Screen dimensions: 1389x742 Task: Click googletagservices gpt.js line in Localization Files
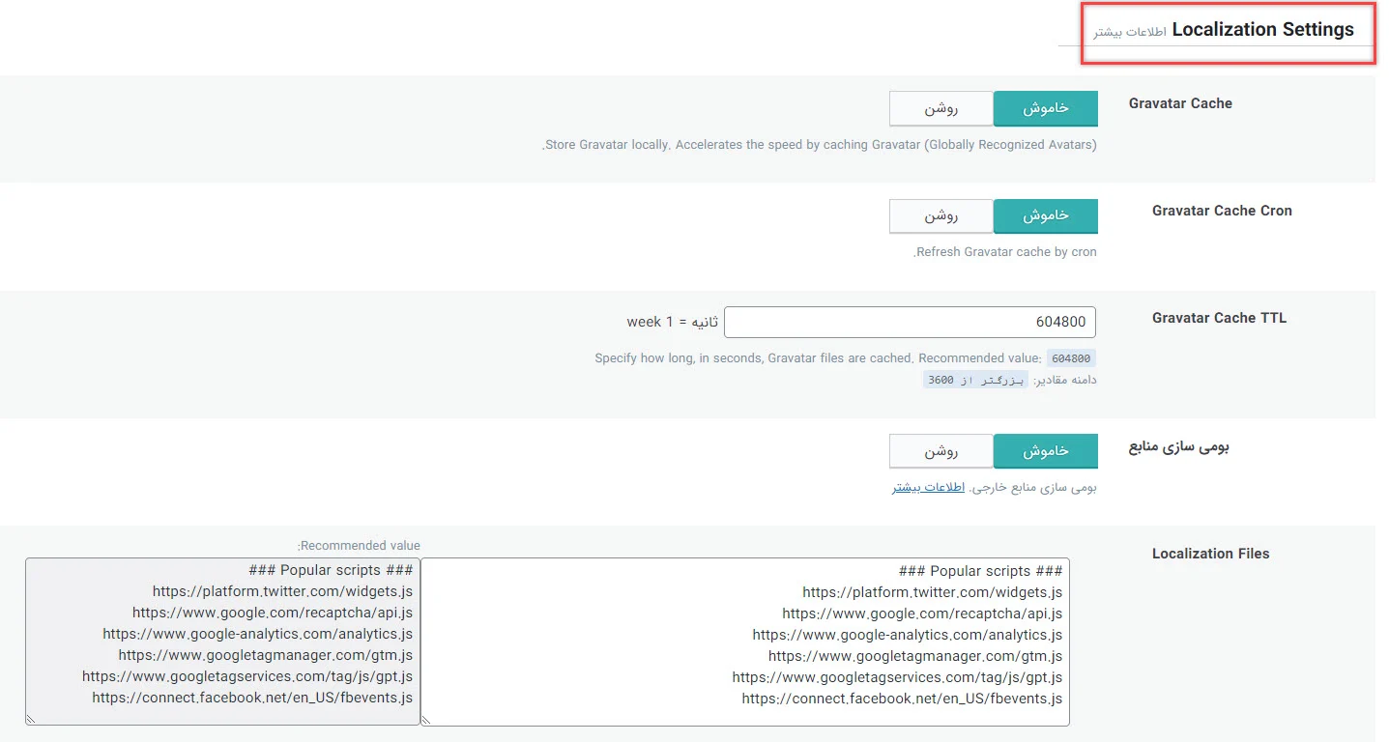897,677
